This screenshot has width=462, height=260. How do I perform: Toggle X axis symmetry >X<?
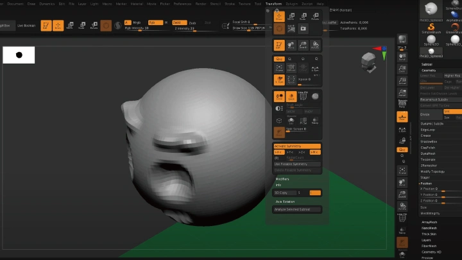(x=278, y=152)
